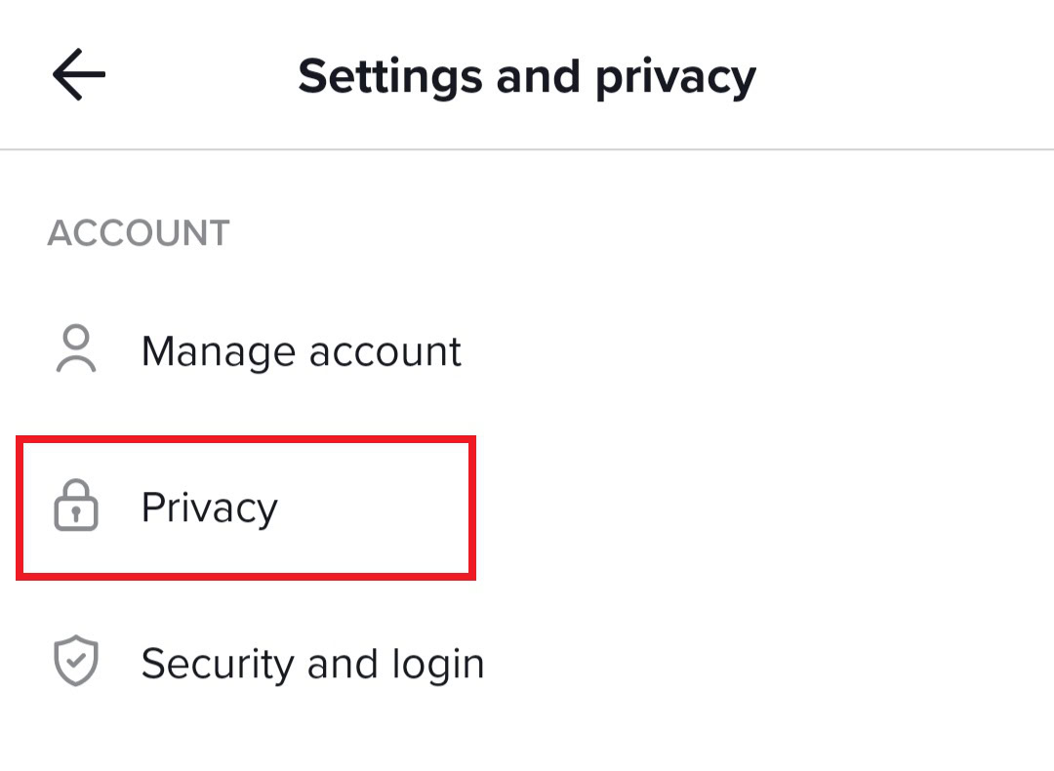The width and height of the screenshot is (1054, 771).
Task: Tap the back arrow icon
Action: click(79, 75)
